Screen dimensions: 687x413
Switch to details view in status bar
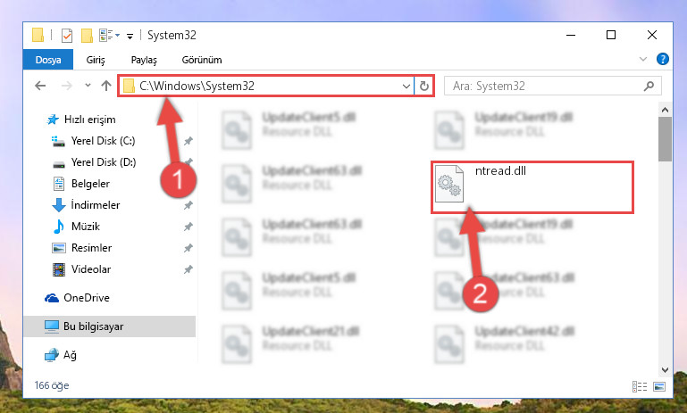[x=640, y=386]
